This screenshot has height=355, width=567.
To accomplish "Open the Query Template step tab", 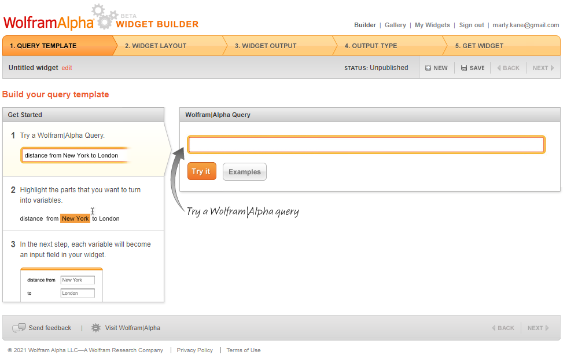I will (58, 46).
